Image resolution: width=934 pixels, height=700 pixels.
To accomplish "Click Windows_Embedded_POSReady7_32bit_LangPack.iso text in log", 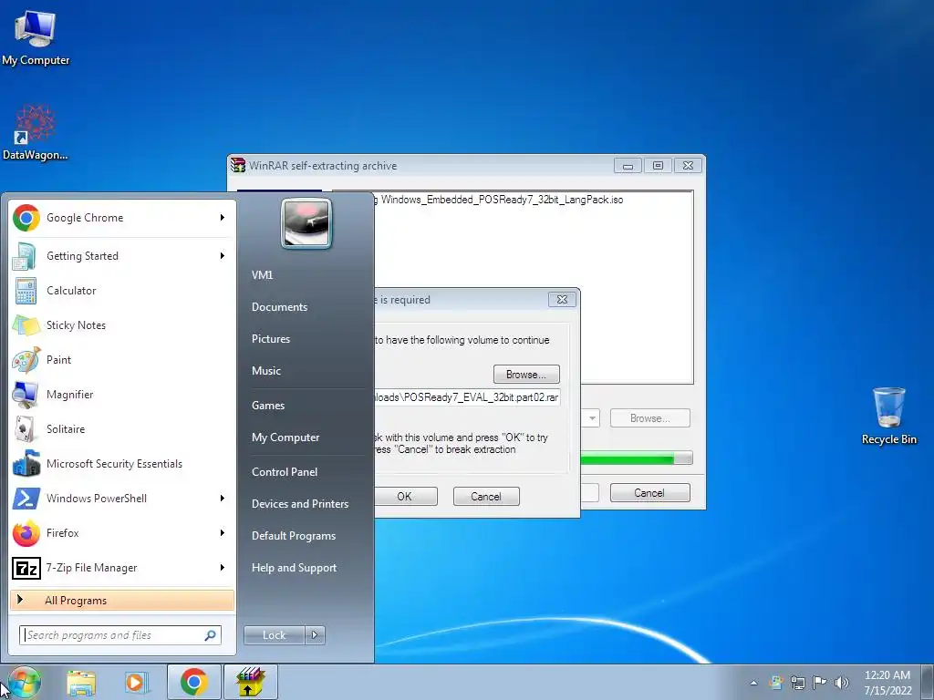I will (503, 200).
